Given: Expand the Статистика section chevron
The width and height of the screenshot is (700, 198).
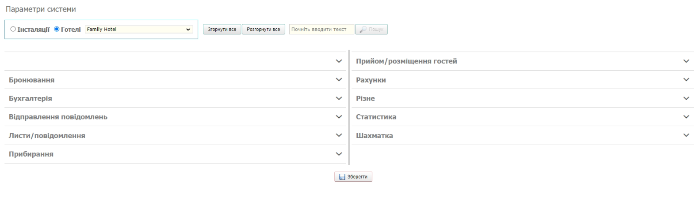Looking at the screenshot, I should [686, 117].
